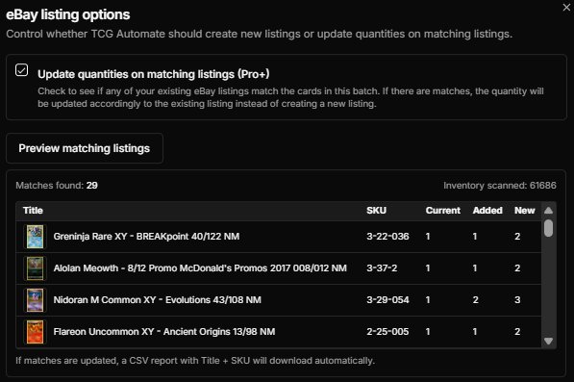Viewport: 574px width, 382px height.
Task: Click the eBay listing options heading
Action: [x=68, y=14]
